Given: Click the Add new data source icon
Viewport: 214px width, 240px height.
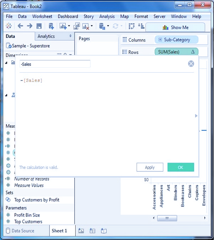Looking at the screenshot, I should tap(51, 26).
